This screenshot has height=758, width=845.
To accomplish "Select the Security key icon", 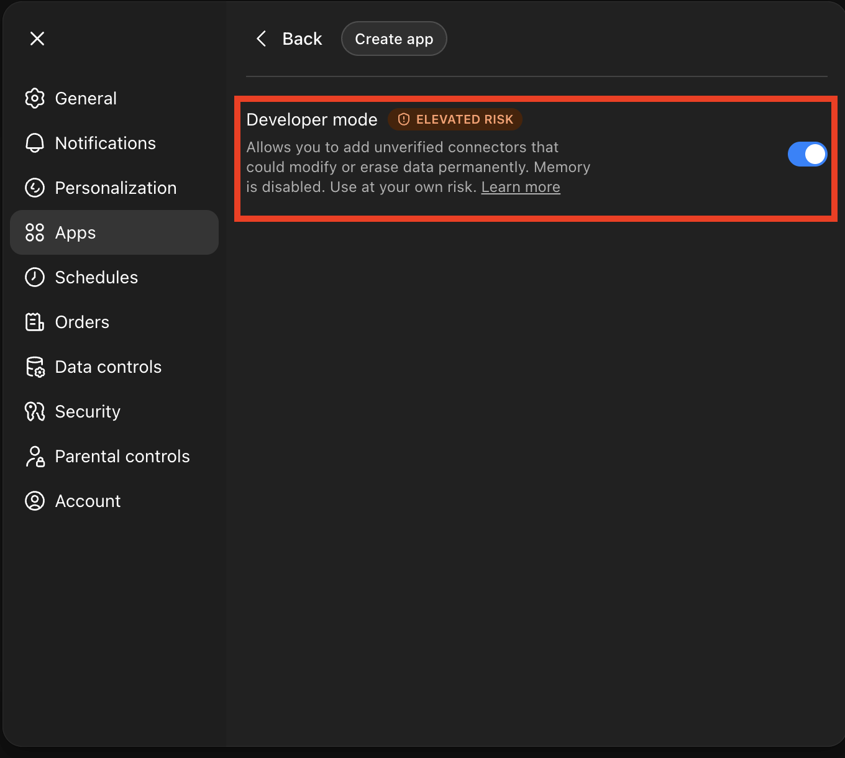I will 35,411.
